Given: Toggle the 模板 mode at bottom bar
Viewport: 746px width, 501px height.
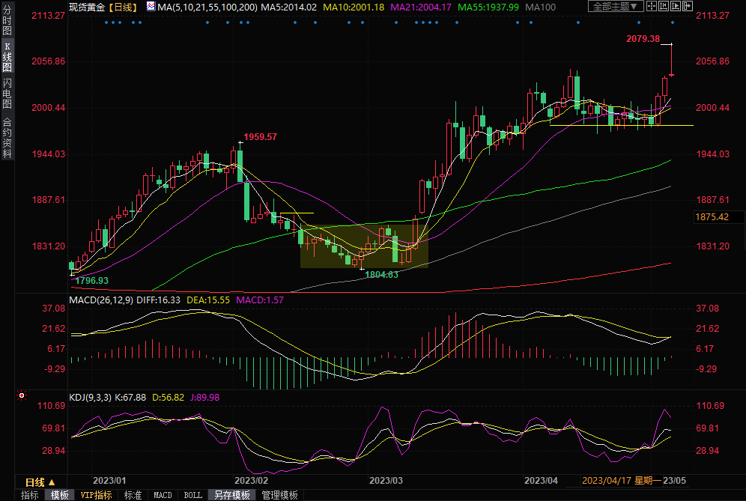Looking at the screenshot, I should click(59, 495).
